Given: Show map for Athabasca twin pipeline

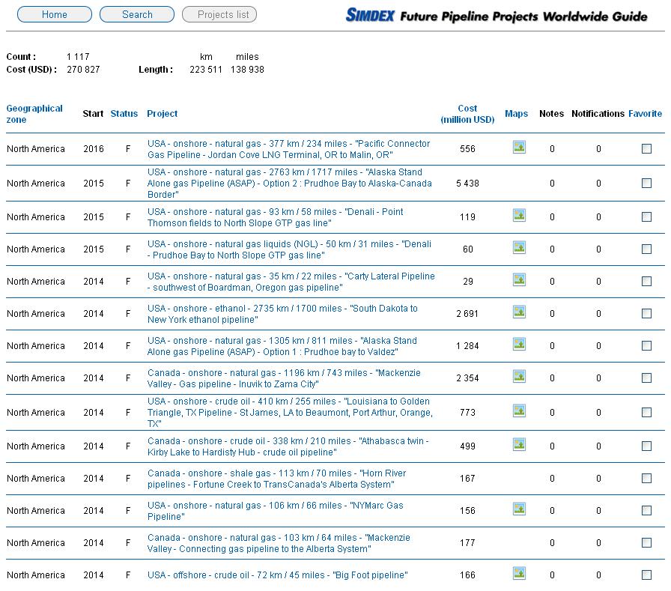Looking at the screenshot, I should [519, 445].
